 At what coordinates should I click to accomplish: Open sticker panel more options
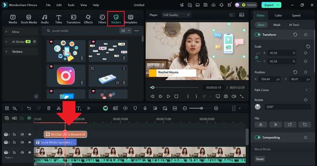137,31
